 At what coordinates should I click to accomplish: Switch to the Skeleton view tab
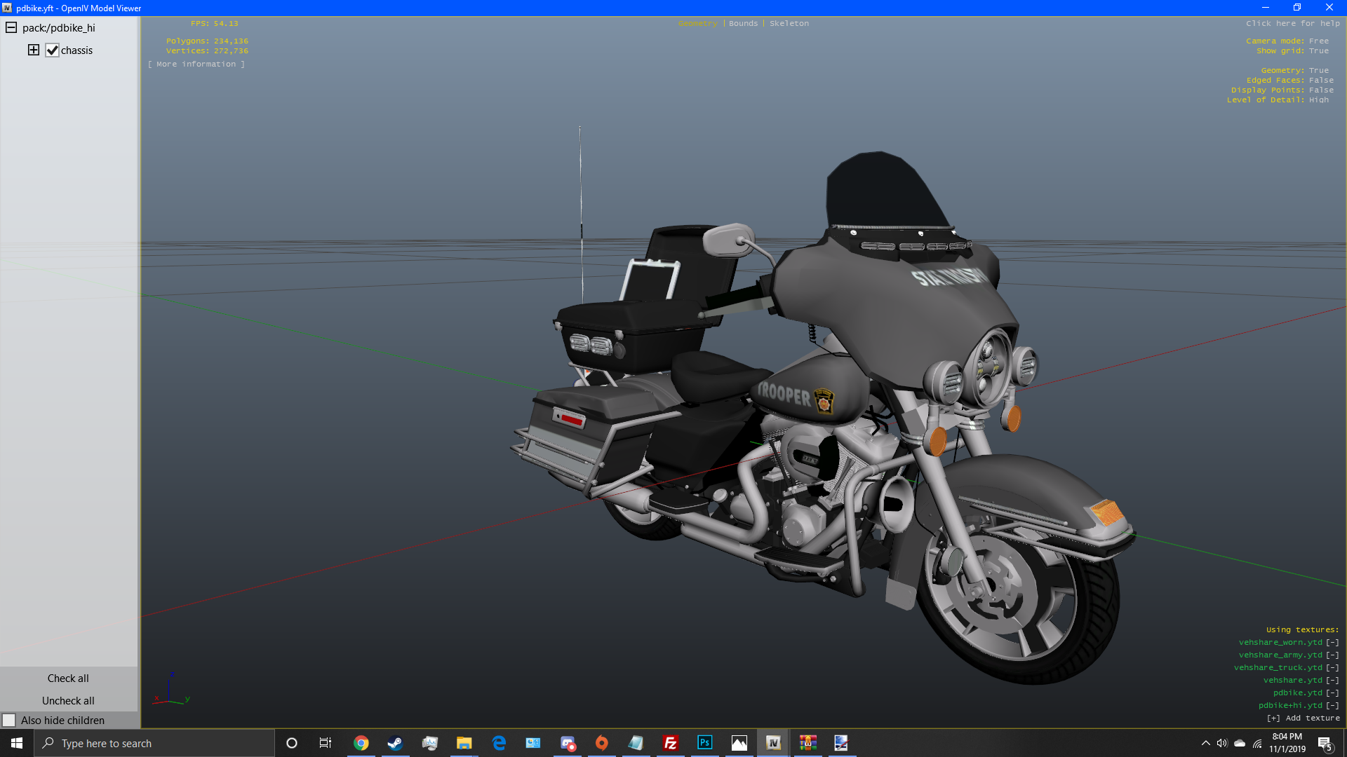coord(789,23)
